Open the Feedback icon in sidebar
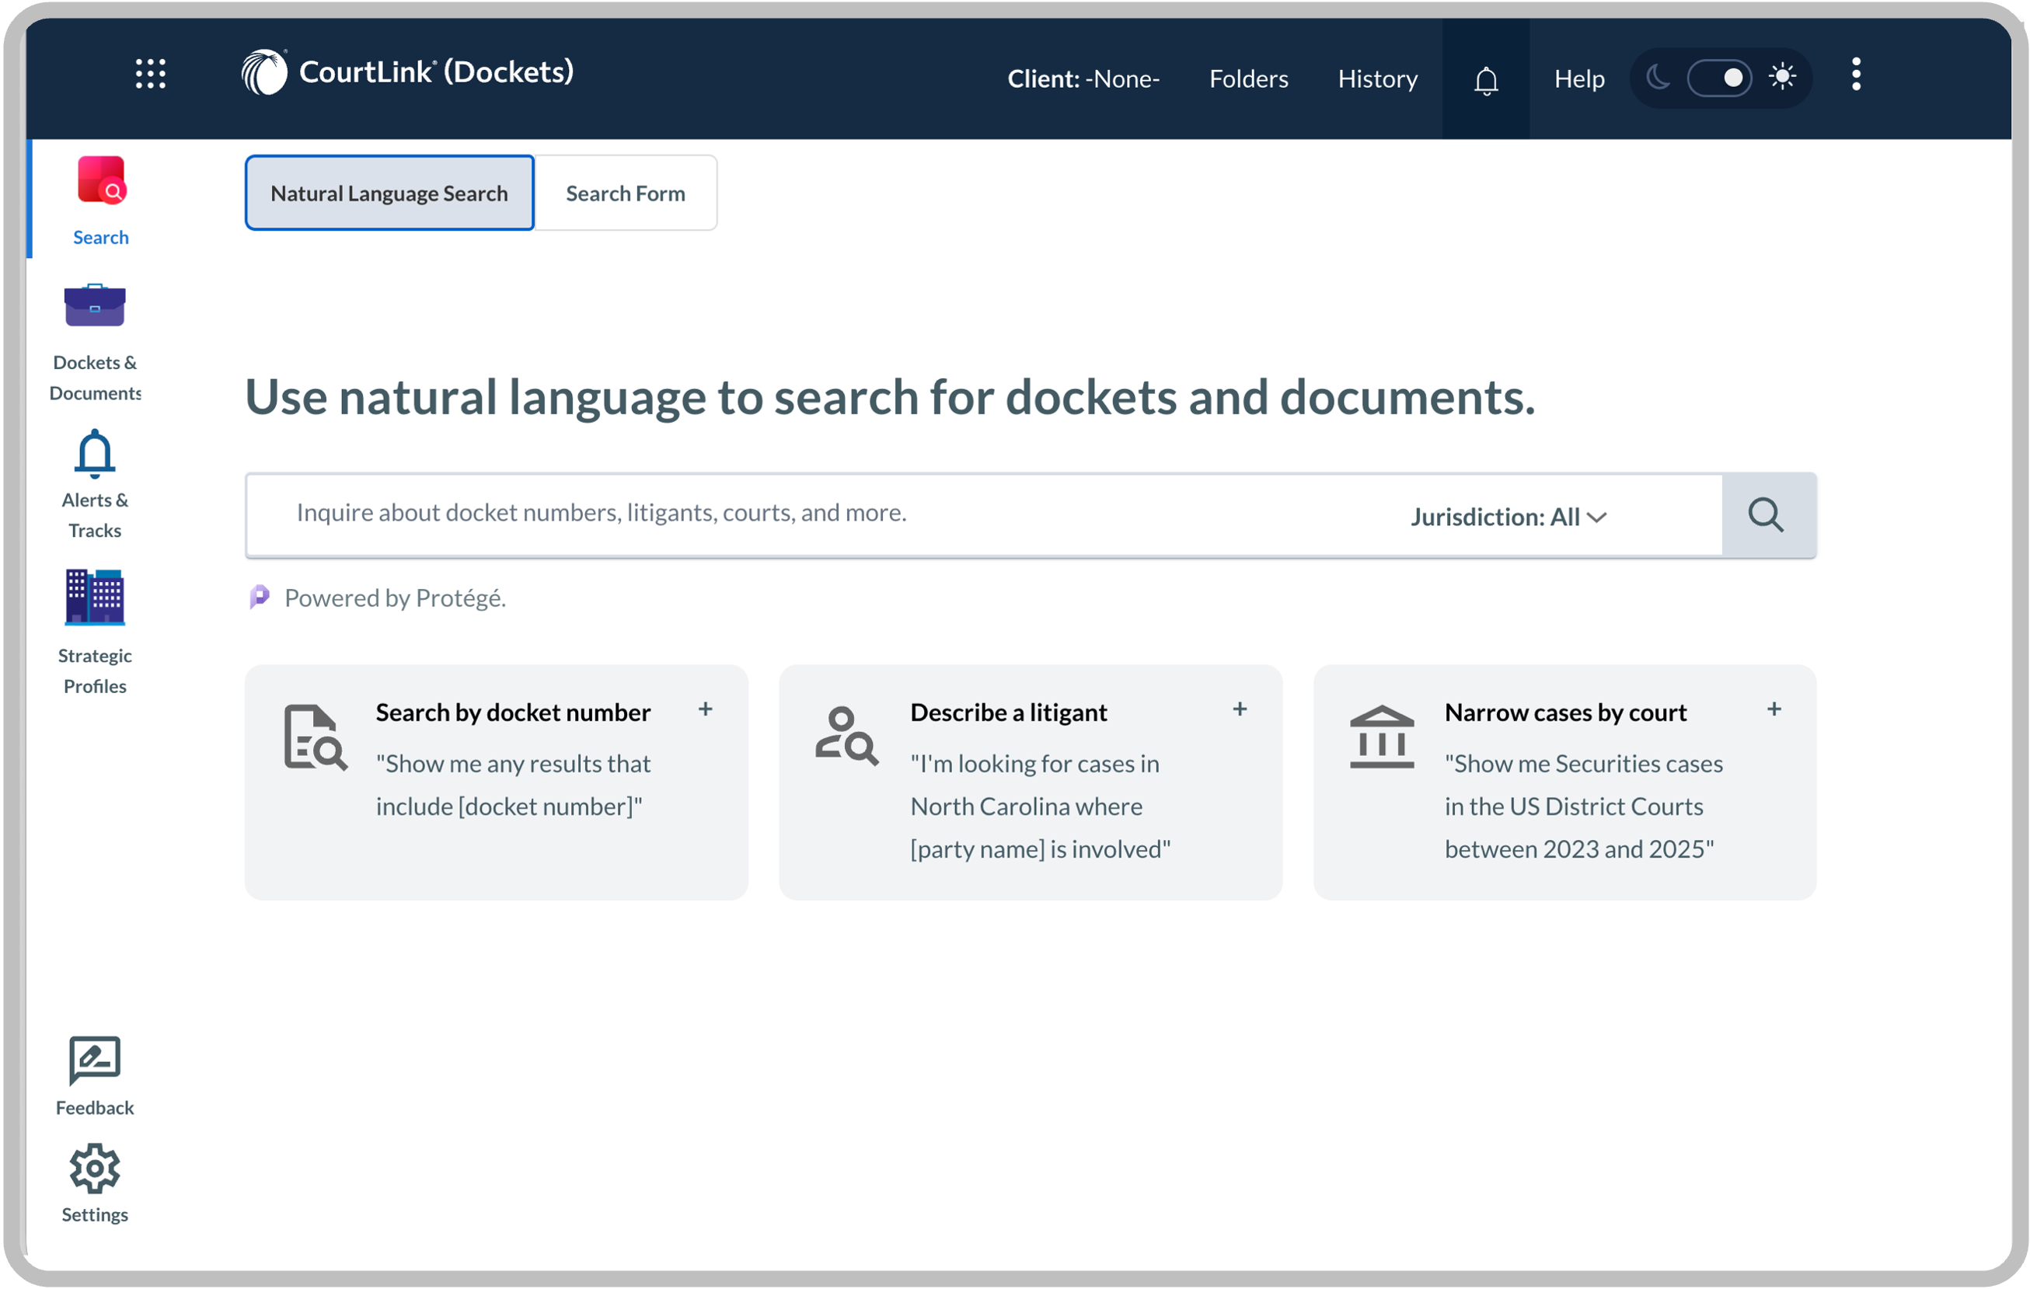This screenshot has height=1289, width=2030. 94,1060
